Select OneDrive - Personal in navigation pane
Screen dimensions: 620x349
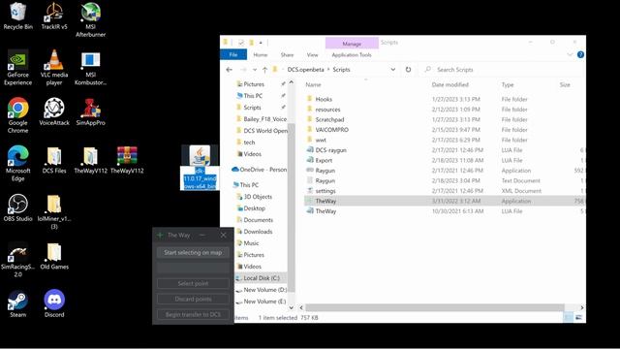[x=260, y=170]
